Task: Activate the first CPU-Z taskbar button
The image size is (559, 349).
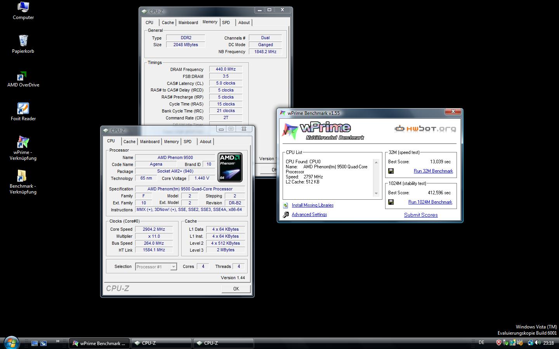Action: point(161,343)
